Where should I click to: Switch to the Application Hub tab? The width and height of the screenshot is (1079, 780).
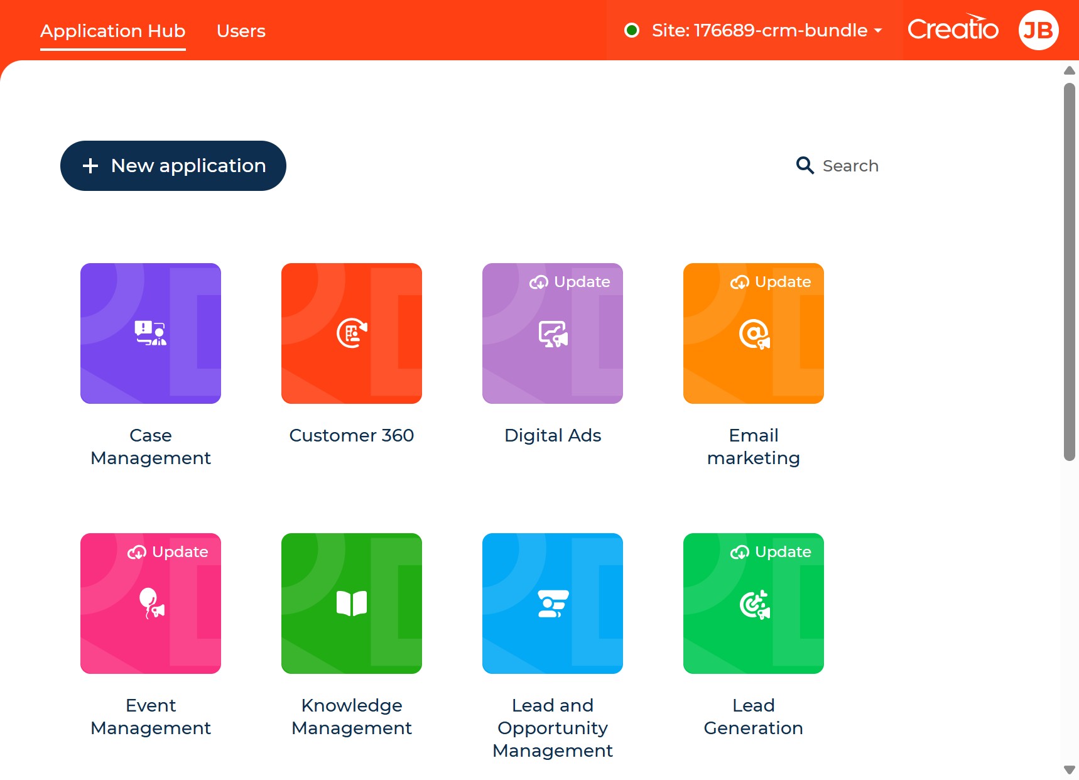(x=113, y=31)
